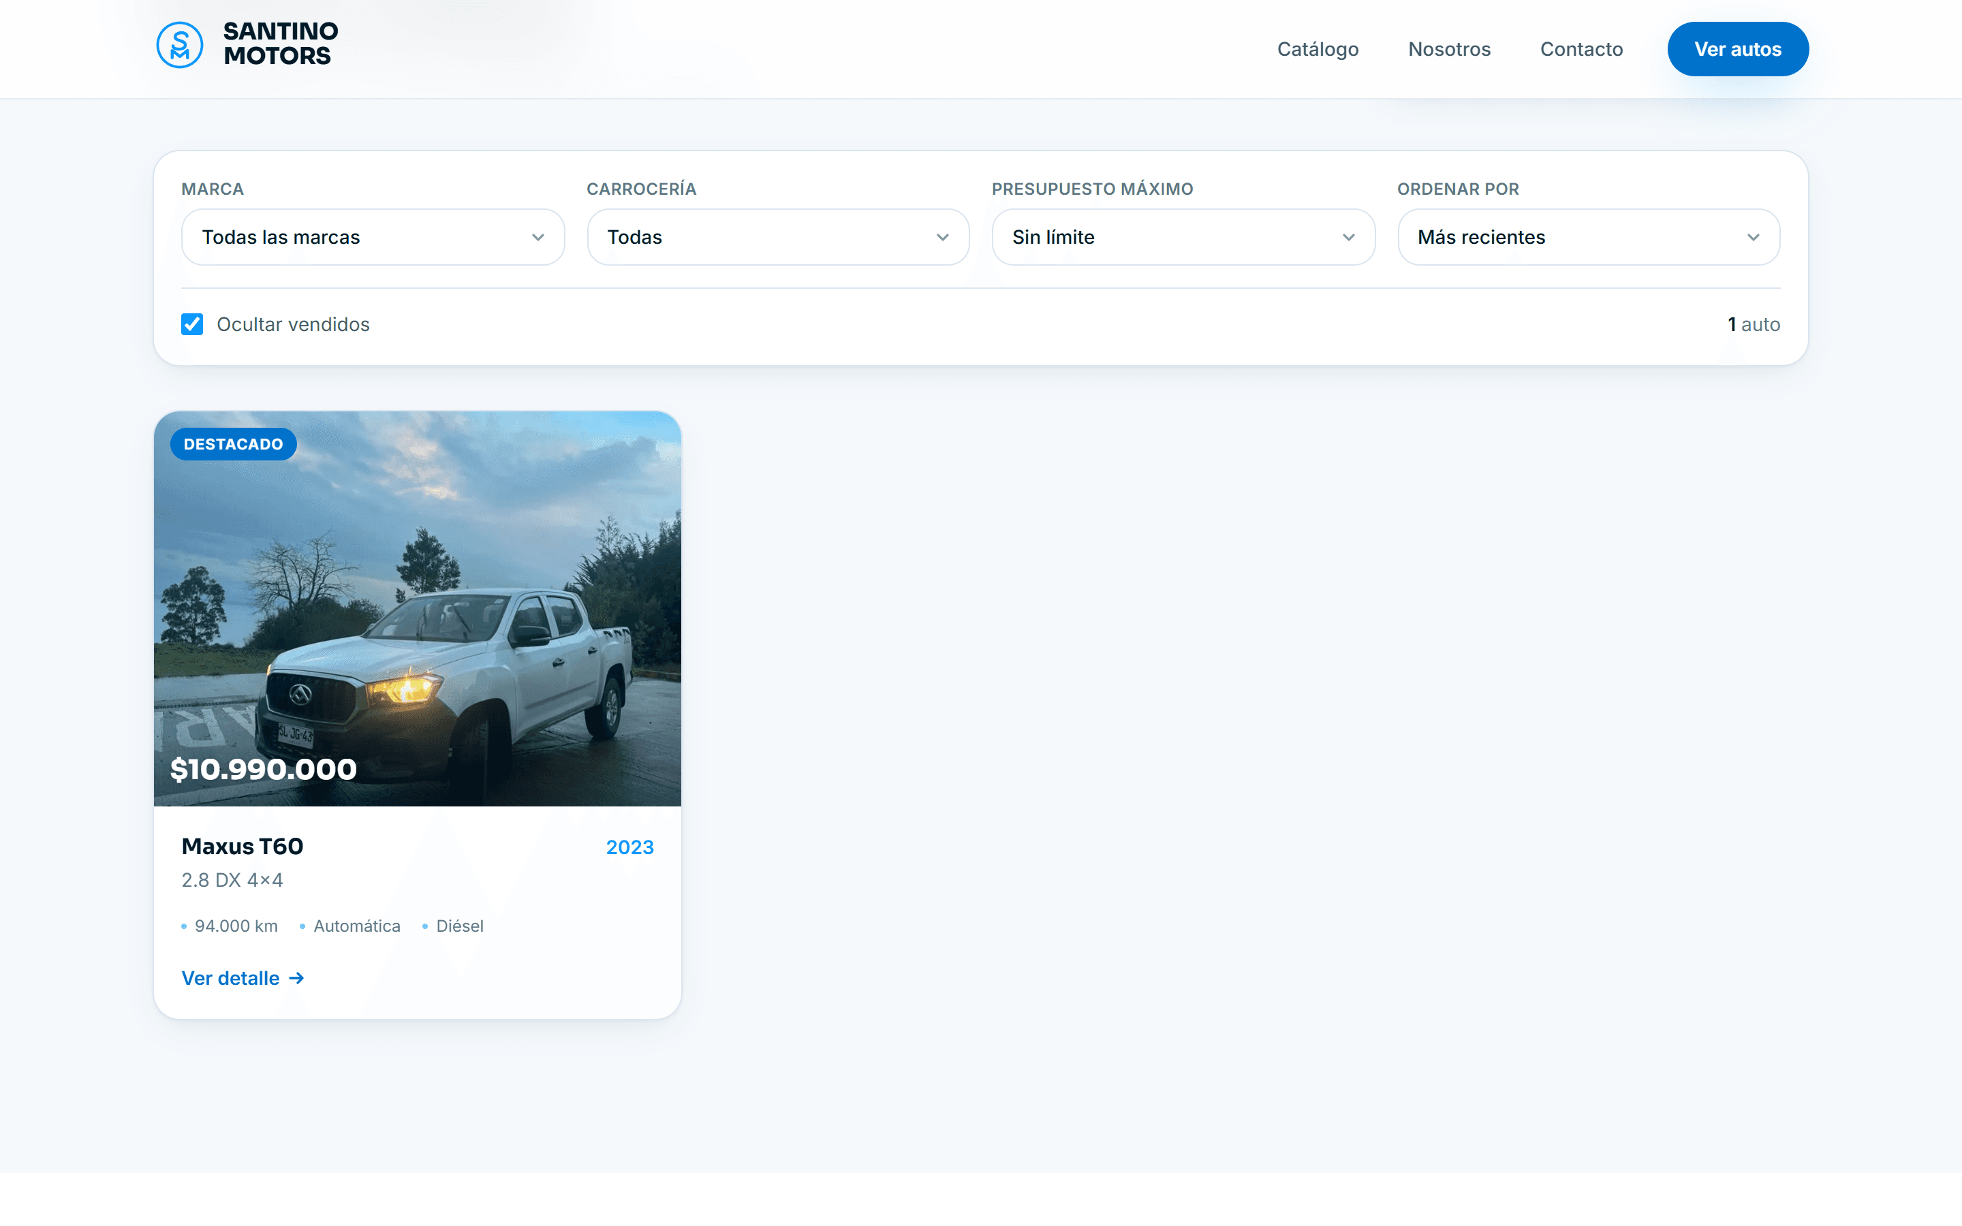Click the Ver autos button
Viewport: 1962px width, 1226px height.
[1737, 48]
